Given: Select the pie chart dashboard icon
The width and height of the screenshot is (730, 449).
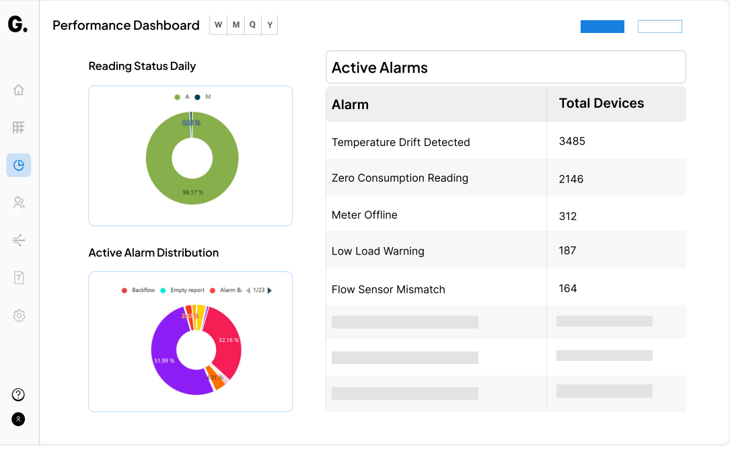Looking at the screenshot, I should (x=19, y=166).
